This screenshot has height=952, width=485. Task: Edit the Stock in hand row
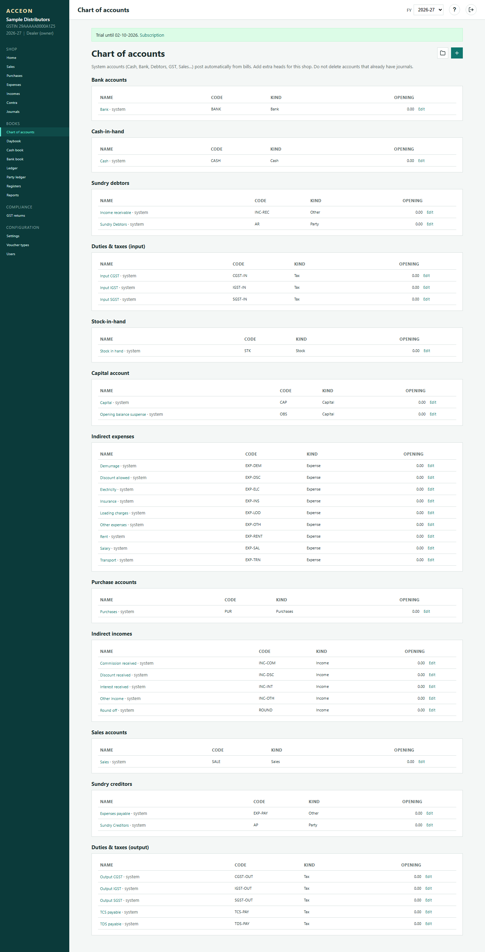click(x=427, y=351)
